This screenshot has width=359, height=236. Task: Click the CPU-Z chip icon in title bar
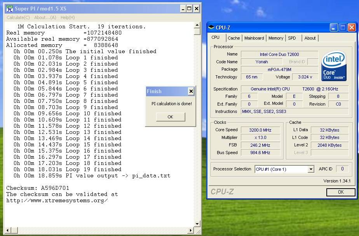pos(211,28)
